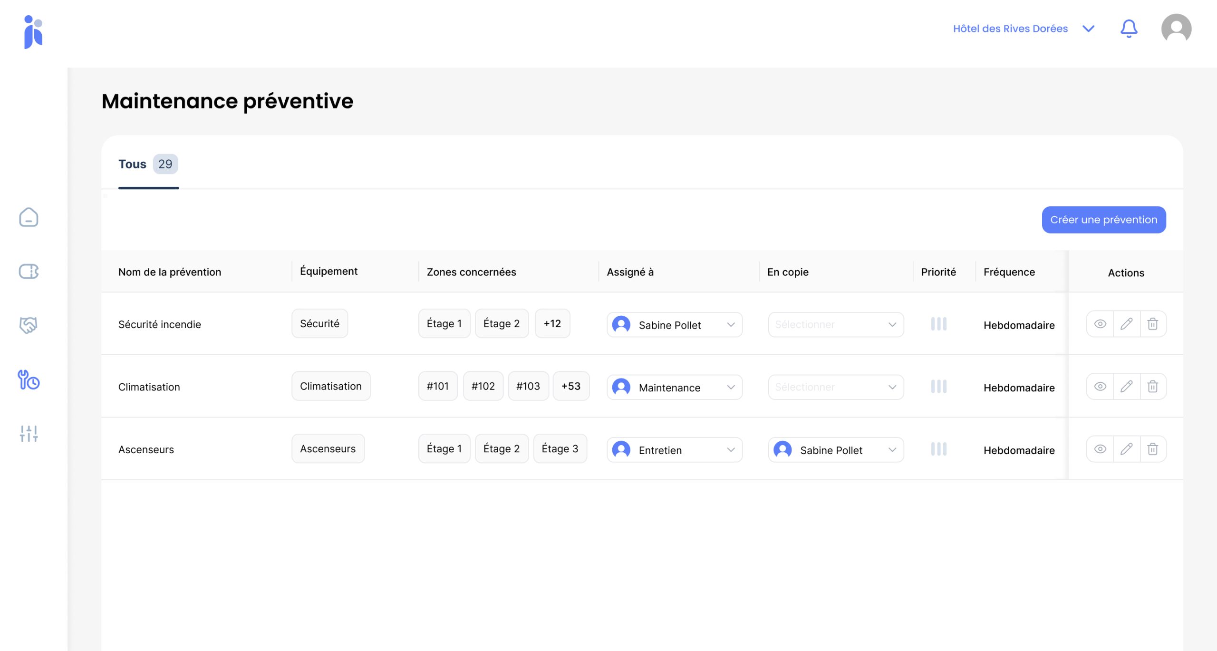Open the ticket icon in sidebar
Screen dimensions: 1217x651
(29, 272)
